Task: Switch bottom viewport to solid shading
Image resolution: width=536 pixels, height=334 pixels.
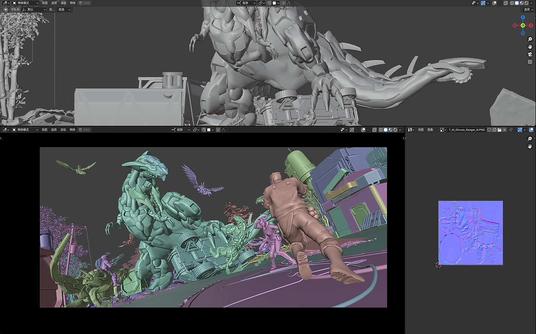Action: (386, 130)
